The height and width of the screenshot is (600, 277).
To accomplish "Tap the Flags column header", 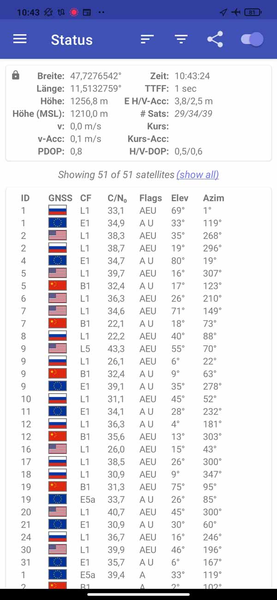I will tap(151, 198).
